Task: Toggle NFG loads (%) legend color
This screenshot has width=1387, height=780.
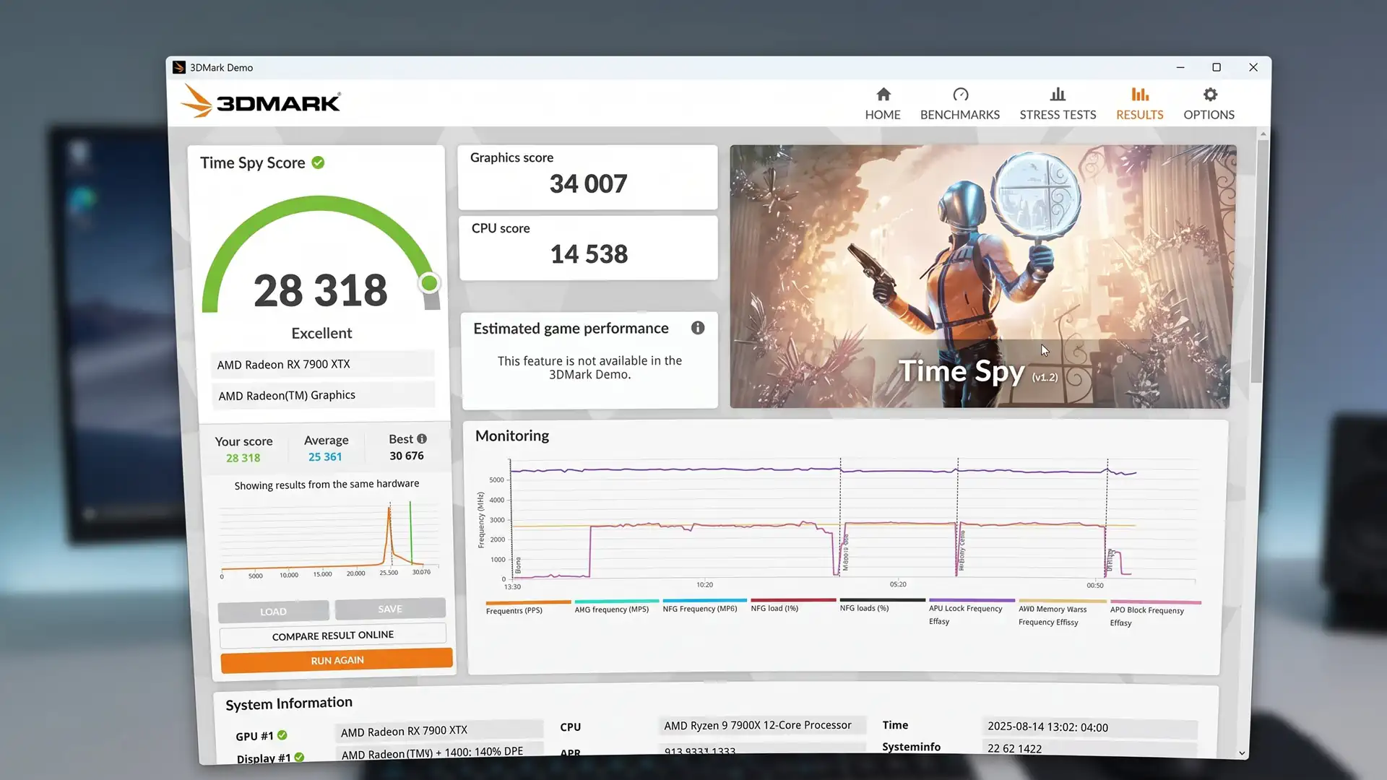Action: click(882, 599)
